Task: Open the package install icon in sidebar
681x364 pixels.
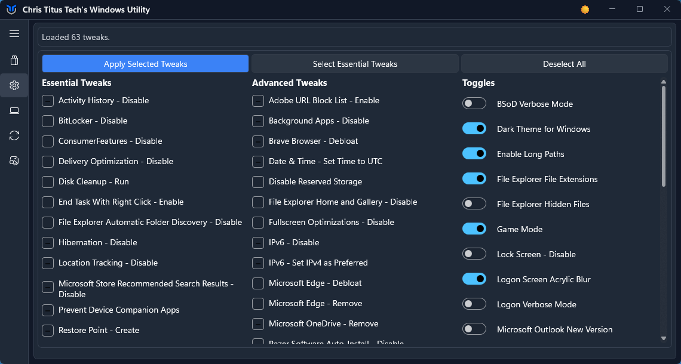Action: coord(14,60)
